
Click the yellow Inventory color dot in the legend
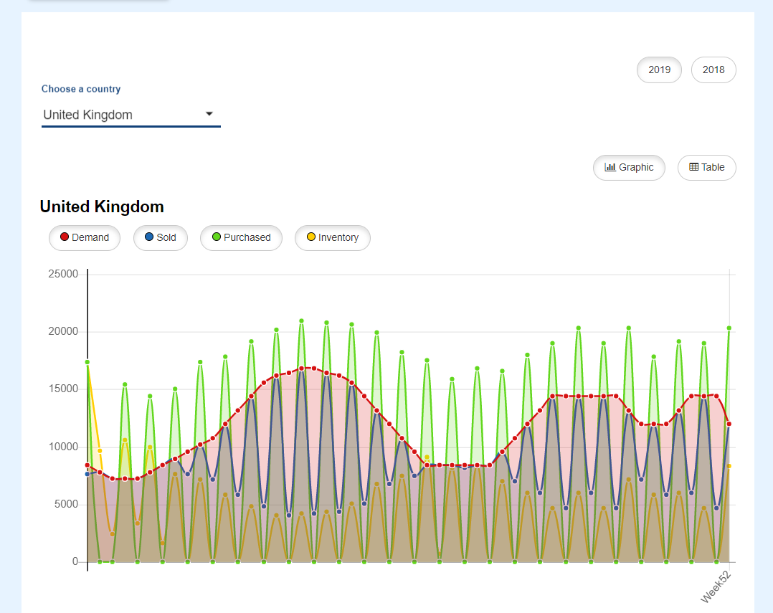pos(310,237)
